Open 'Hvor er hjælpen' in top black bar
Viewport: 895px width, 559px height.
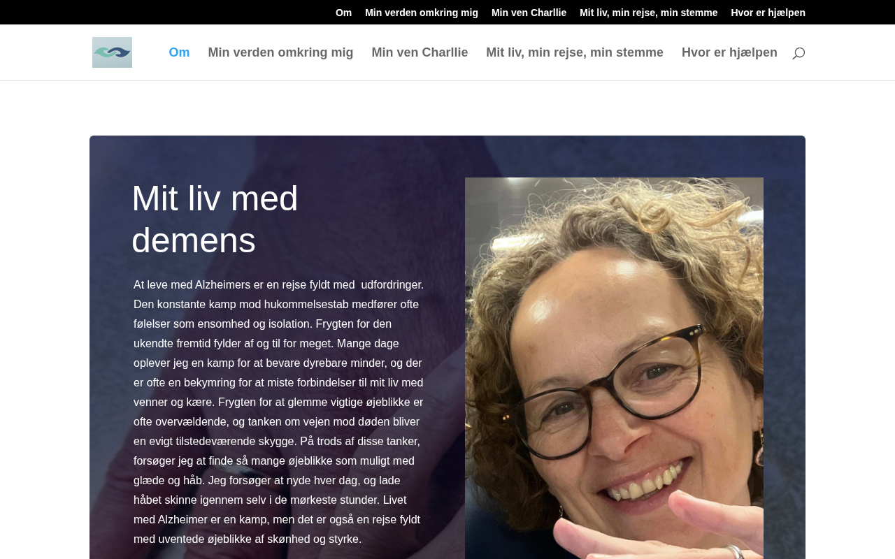tap(768, 13)
